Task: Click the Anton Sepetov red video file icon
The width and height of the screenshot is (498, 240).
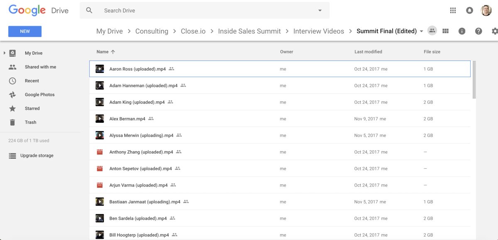Action: [100, 168]
